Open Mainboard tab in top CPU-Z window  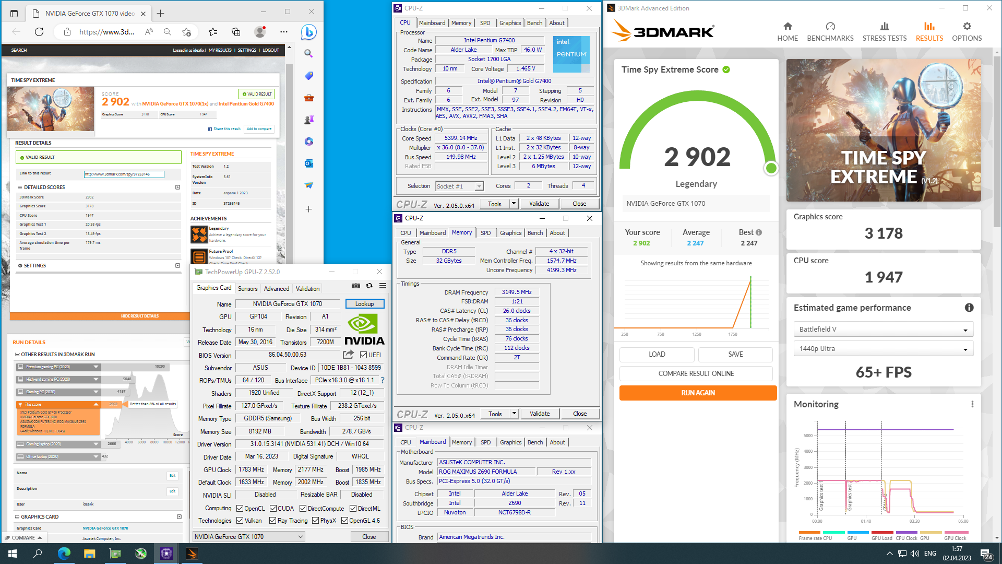432,23
